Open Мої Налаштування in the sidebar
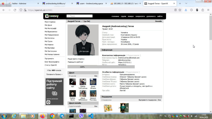The width and height of the screenshot is (212, 119). tap(52, 54)
